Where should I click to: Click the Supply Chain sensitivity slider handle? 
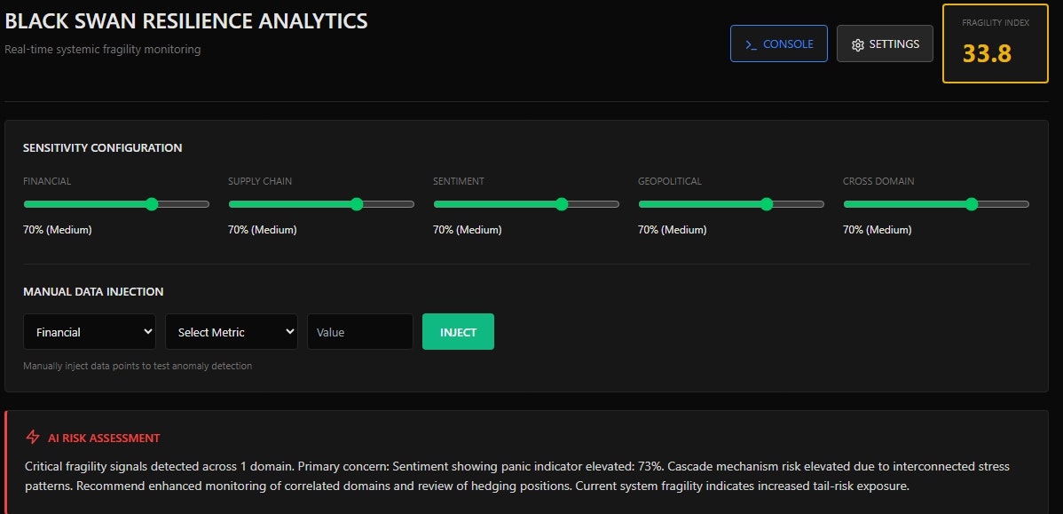[357, 204]
